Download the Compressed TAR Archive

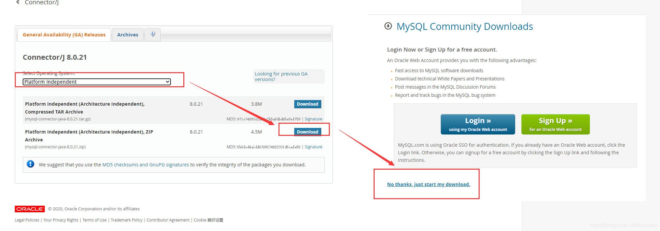pos(307,104)
